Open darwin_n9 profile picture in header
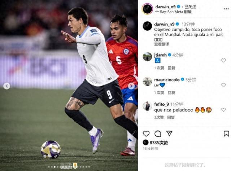The image size is (231, 171). coord(147,9)
